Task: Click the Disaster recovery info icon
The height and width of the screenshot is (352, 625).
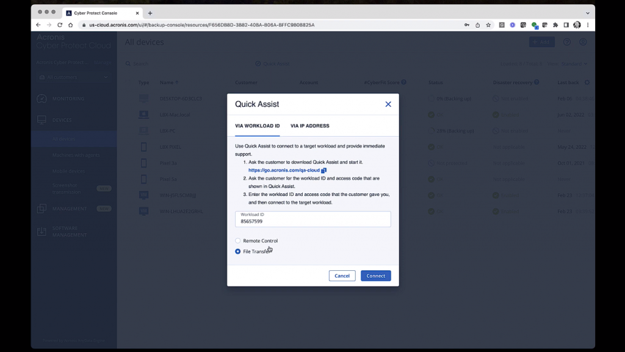Action: pos(536,82)
